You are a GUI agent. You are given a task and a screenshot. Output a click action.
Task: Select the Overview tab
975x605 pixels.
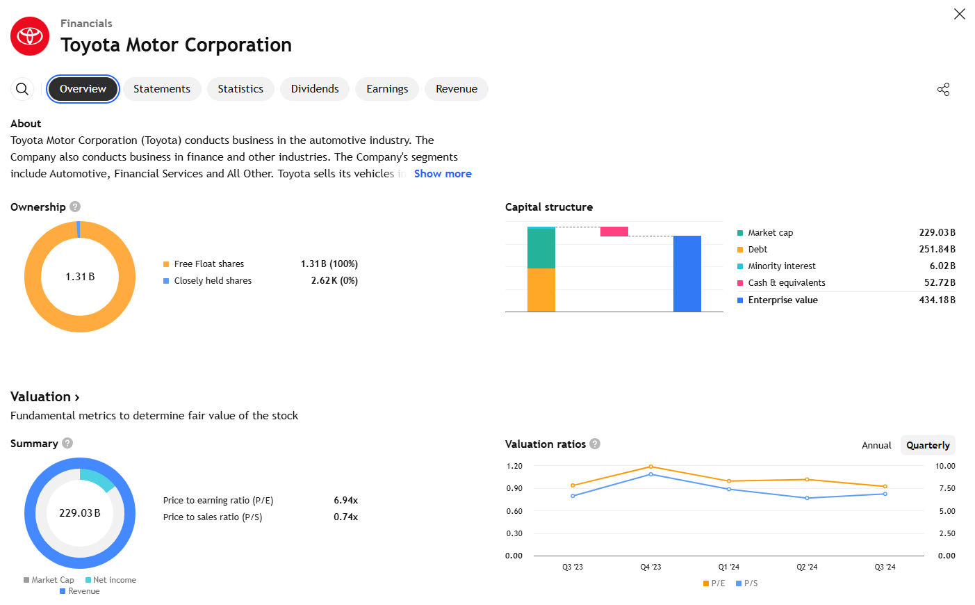click(x=83, y=89)
